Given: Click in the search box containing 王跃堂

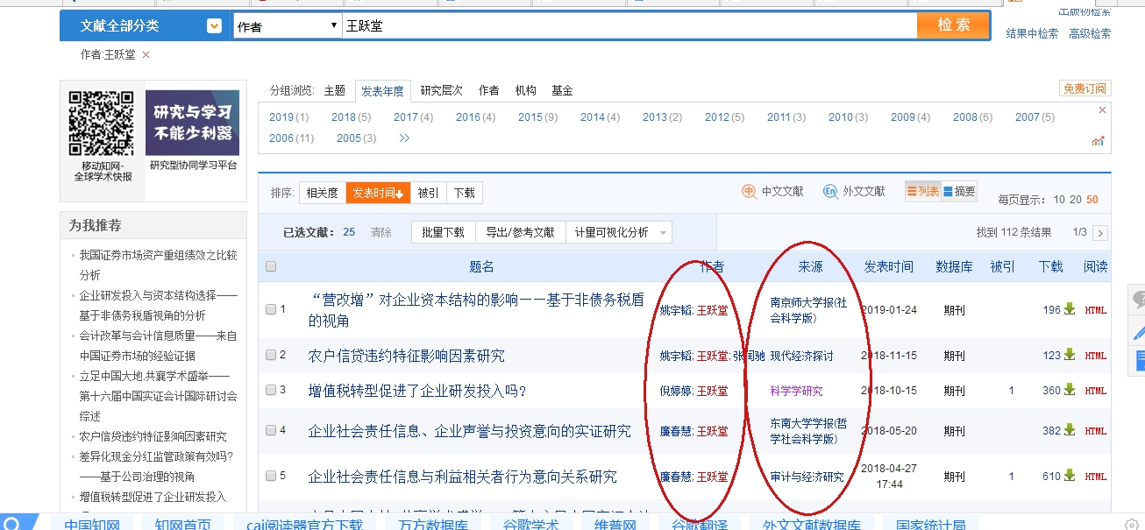Looking at the screenshot, I should [629, 26].
